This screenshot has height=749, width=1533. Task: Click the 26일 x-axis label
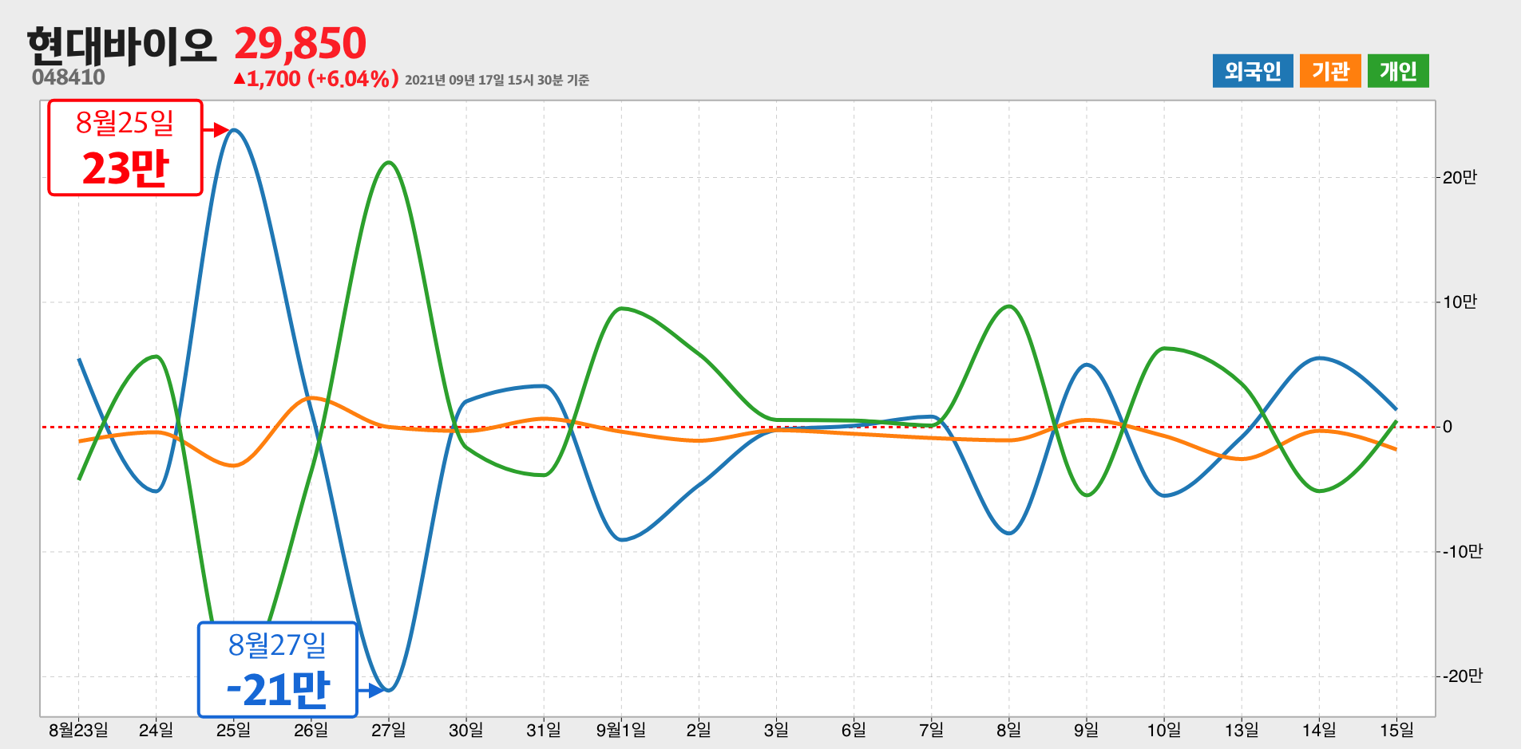(x=311, y=730)
